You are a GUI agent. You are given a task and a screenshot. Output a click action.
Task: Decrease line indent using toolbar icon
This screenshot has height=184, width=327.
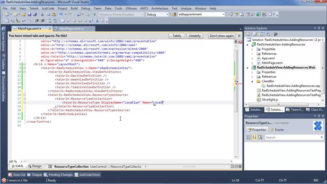click(37, 21)
